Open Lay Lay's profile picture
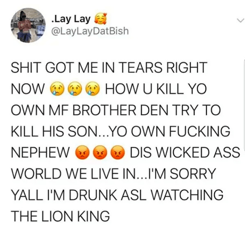 tap(28, 25)
